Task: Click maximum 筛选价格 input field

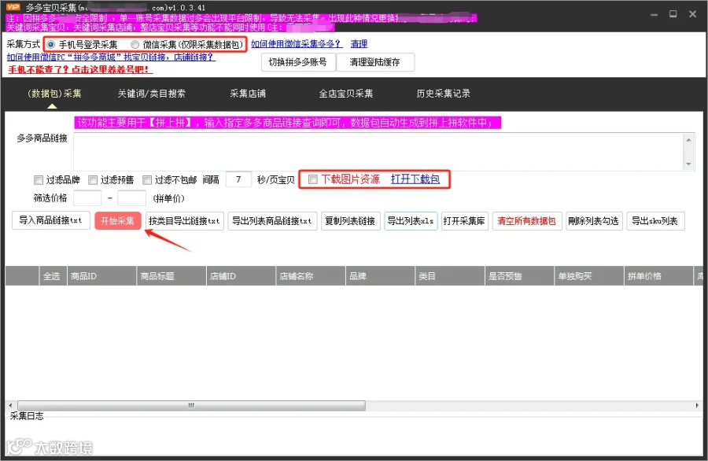Action: (x=131, y=197)
